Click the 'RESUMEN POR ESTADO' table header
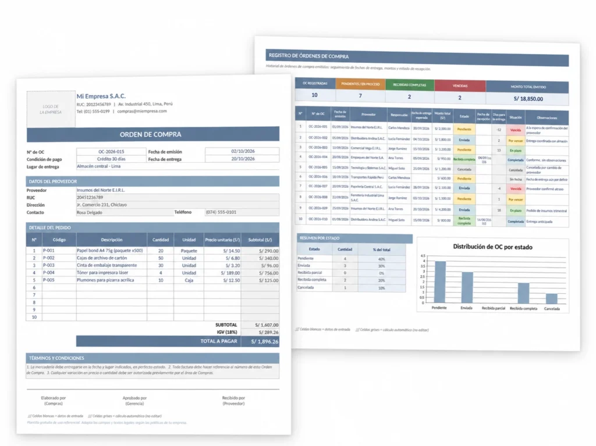This screenshot has width=596, height=446. click(354, 238)
